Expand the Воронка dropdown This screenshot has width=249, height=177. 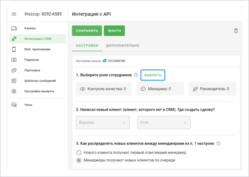pyautogui.click(x=103, y=122)
